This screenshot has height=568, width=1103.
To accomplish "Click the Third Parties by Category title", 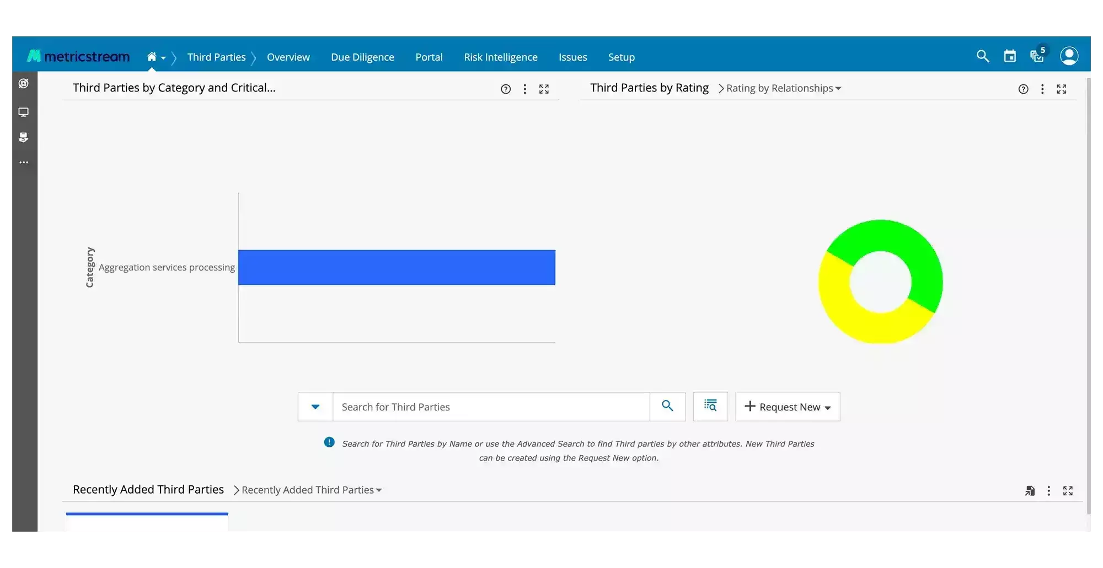I will click(174, 88).
